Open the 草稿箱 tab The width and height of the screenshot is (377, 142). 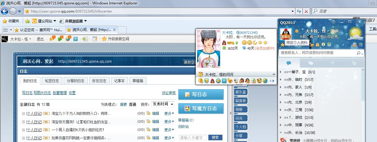tap(138, 81)
